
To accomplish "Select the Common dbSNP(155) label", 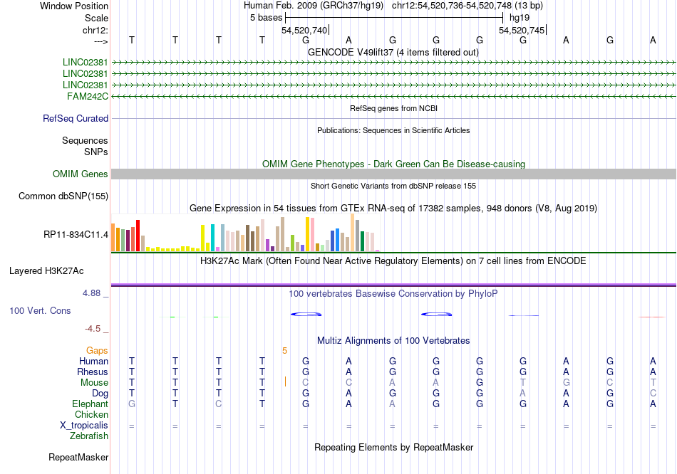I will point(63,196).
